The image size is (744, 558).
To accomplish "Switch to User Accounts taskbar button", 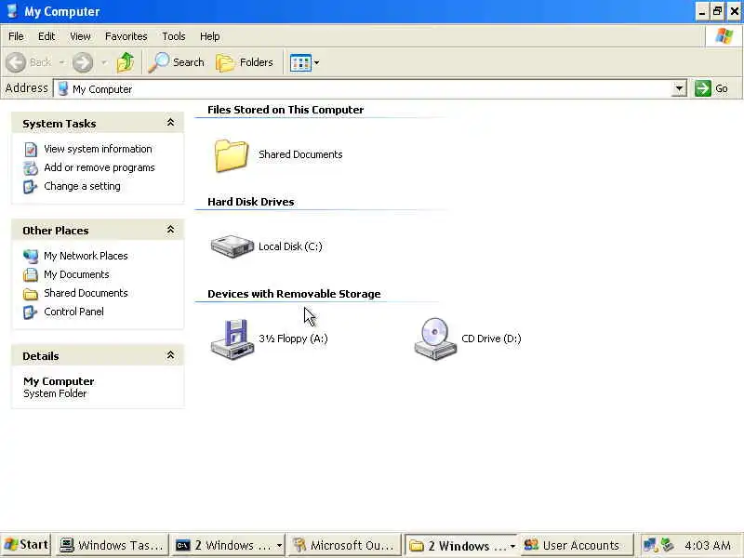I will click(x=577, y=545).
